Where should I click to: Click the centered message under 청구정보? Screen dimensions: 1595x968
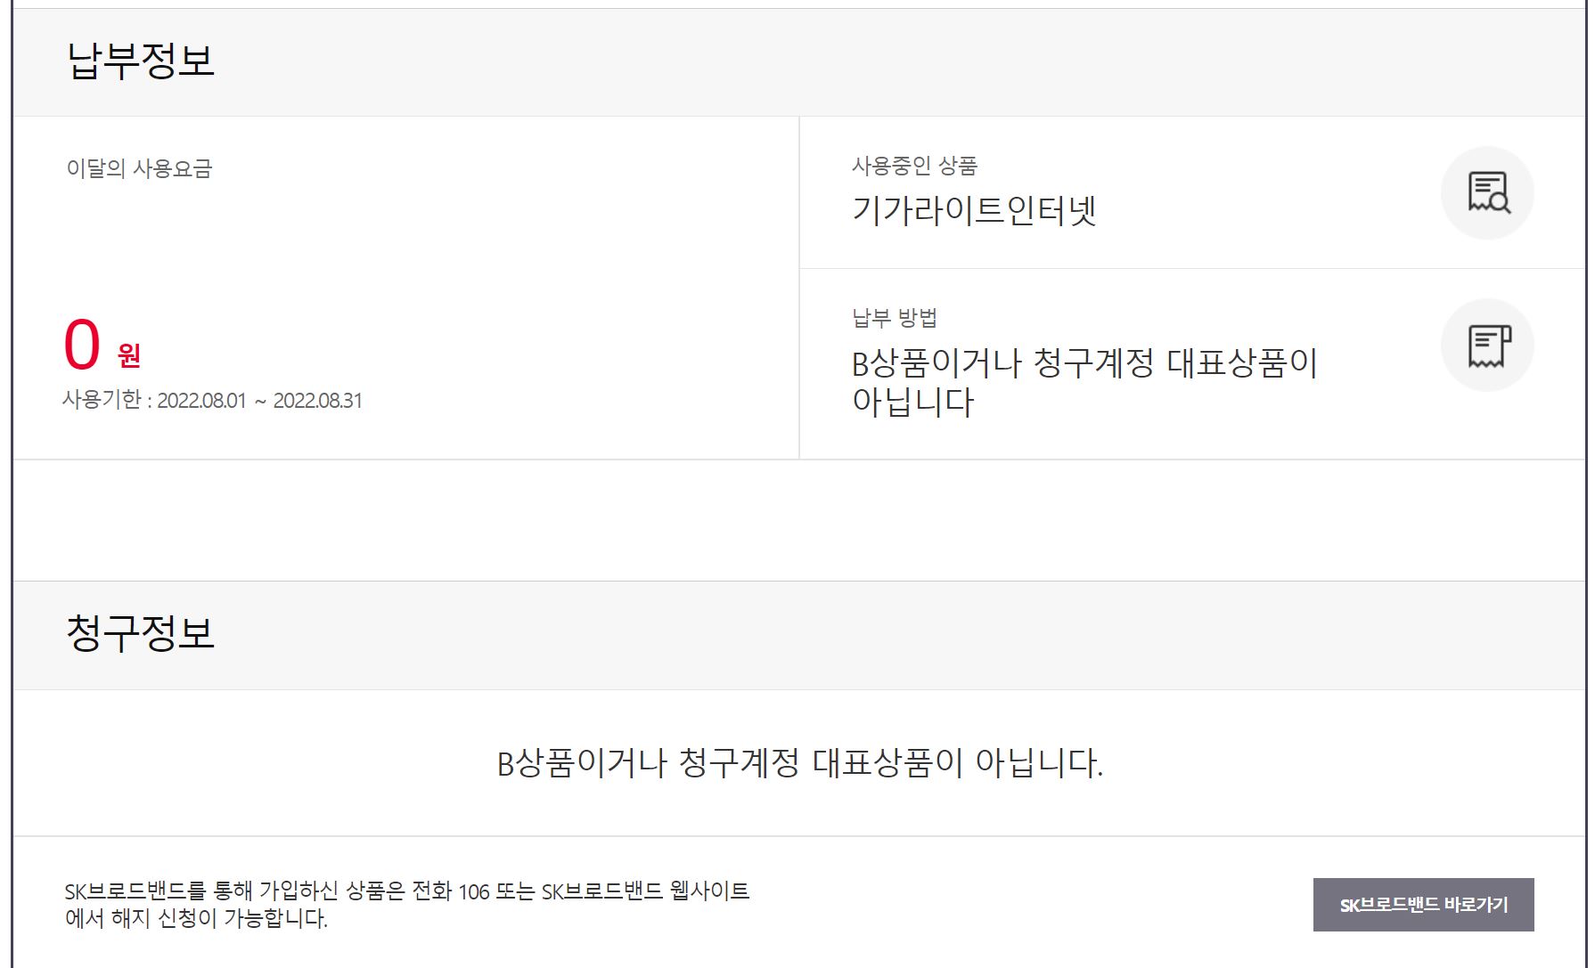click(x=799, y=763)
